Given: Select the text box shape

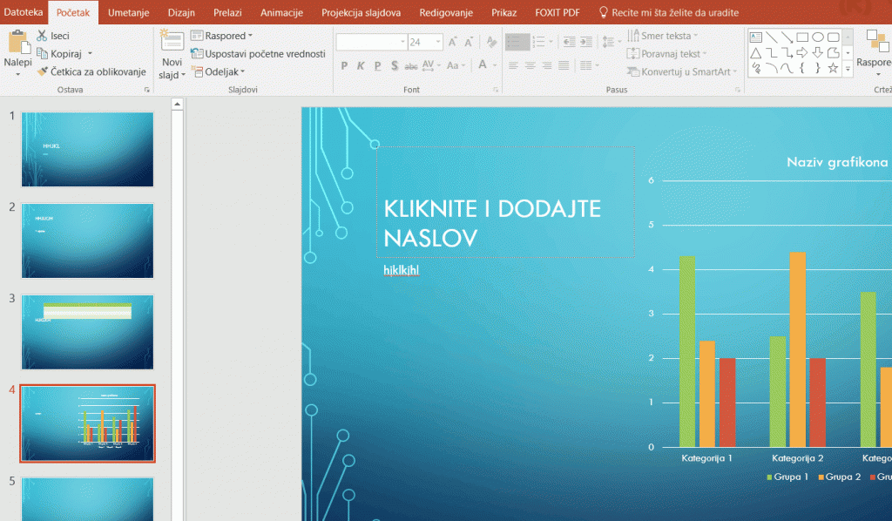Looking at the screenshot, I should coord(755,37).
